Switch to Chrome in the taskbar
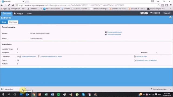This screenshot has height=97, width=173. coord(34,95)
